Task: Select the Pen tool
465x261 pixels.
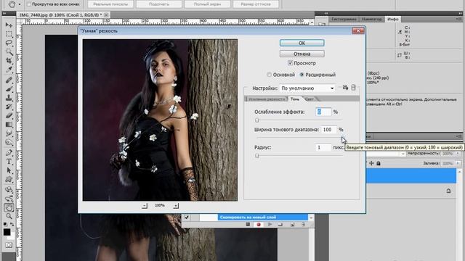Action: click(9, 152)
